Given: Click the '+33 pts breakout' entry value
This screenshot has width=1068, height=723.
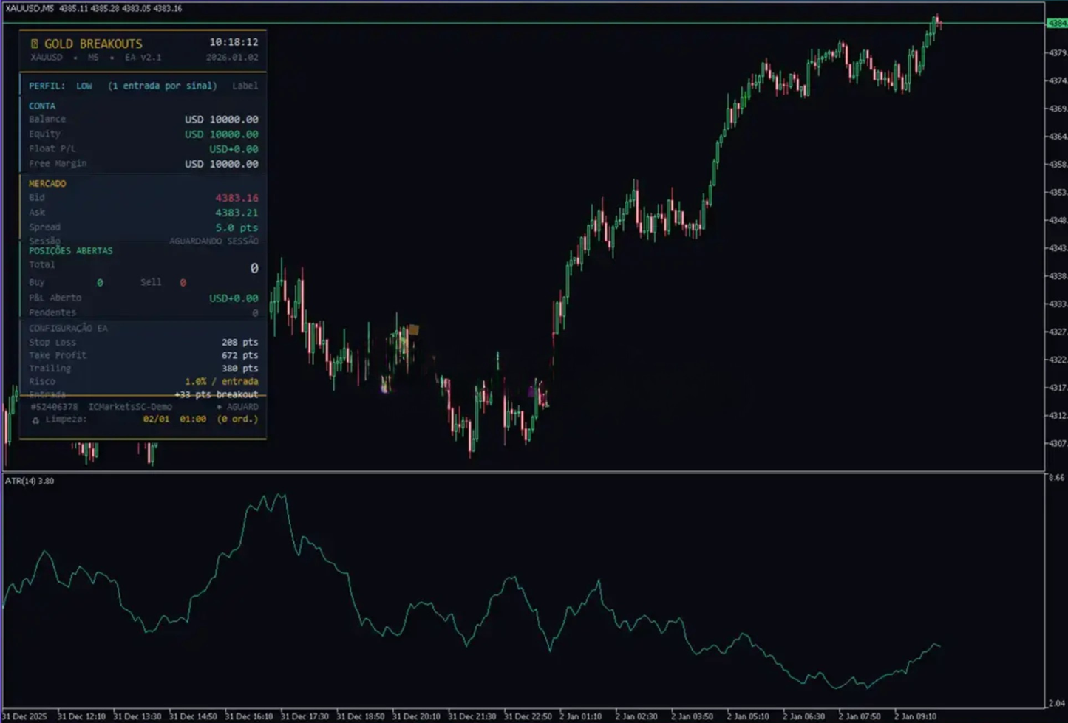Looking at the screenshot, I should point(217,394).
